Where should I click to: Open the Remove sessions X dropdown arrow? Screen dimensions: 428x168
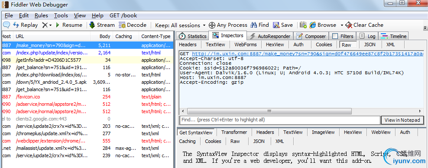click(51, 25)
